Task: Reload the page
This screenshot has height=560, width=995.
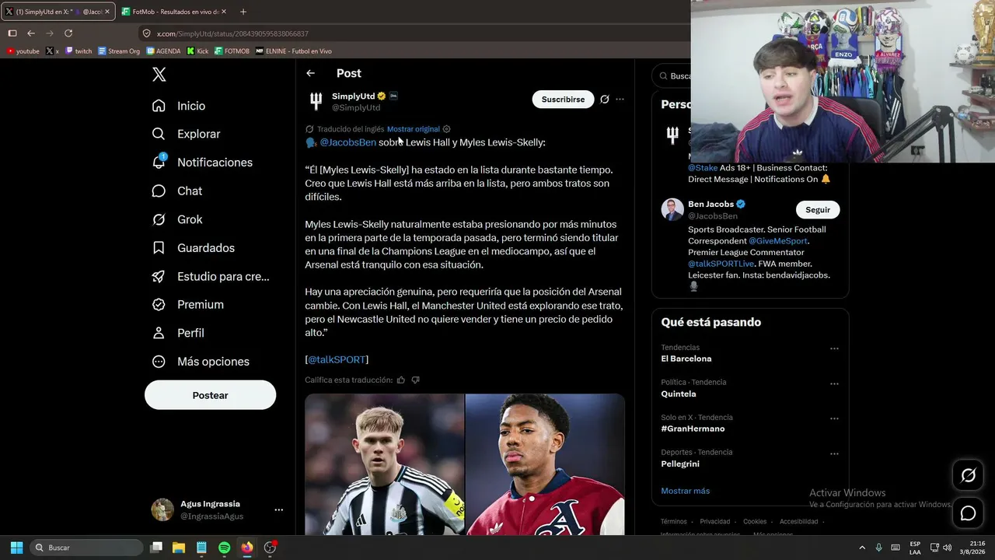Action: pyautogui.click(x=68, y=33)
